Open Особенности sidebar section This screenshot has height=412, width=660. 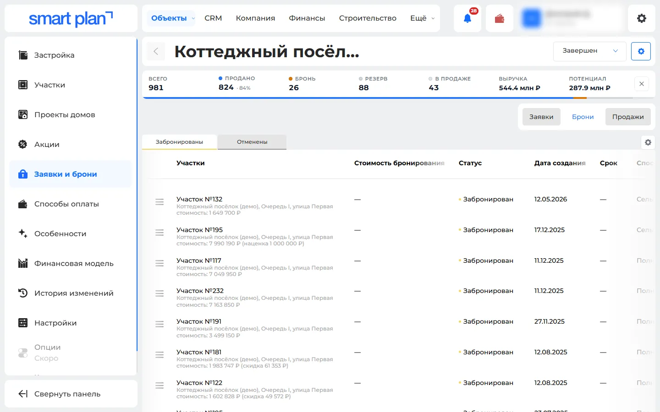[x=71, y=233]
